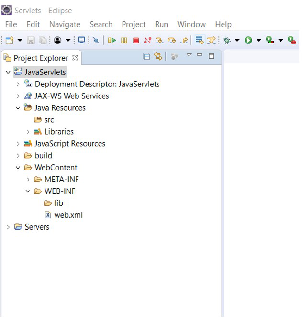
Task: Expand JavaScript Resources node
Action: click(x=18, y=144)
